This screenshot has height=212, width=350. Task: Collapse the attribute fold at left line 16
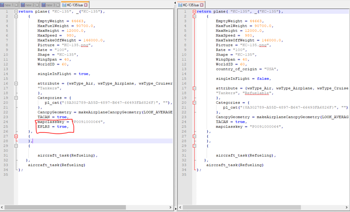tap(16, 83)
